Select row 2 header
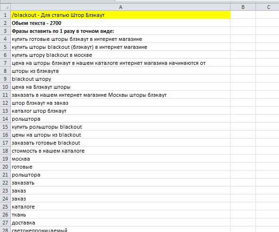 (x=5, y=23)
